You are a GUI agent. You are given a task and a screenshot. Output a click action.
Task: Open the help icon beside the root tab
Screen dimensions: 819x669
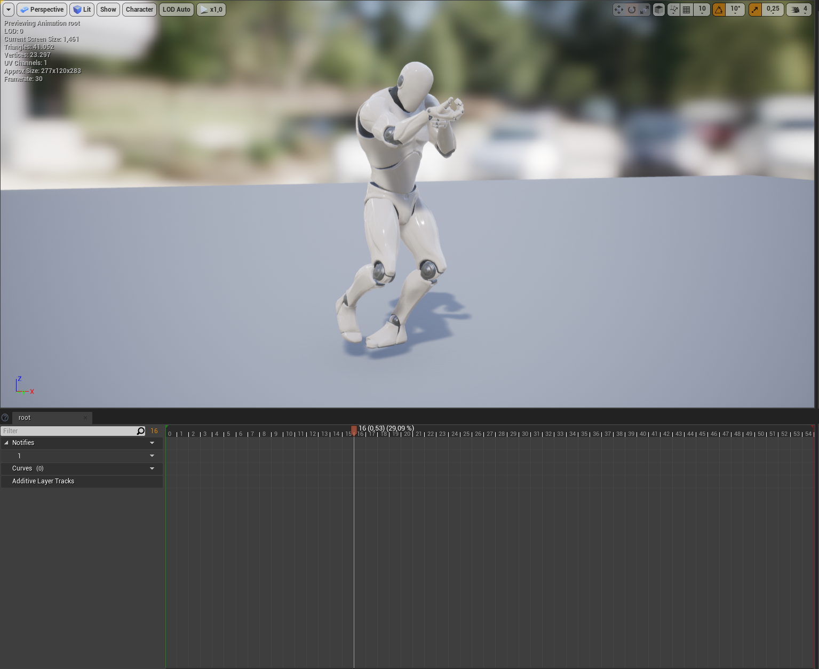(5, 417)
